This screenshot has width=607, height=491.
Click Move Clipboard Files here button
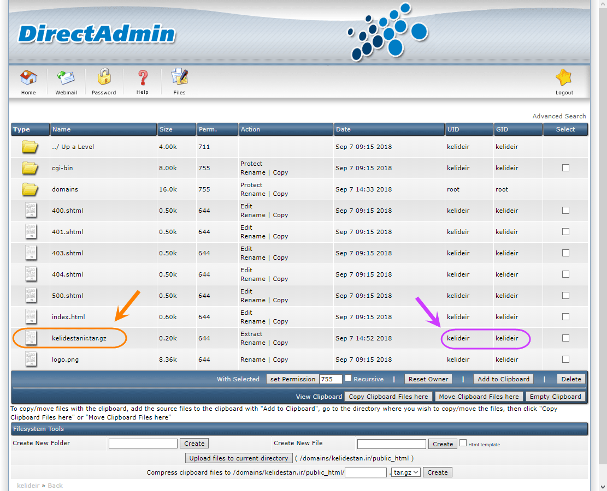[479, 397]
